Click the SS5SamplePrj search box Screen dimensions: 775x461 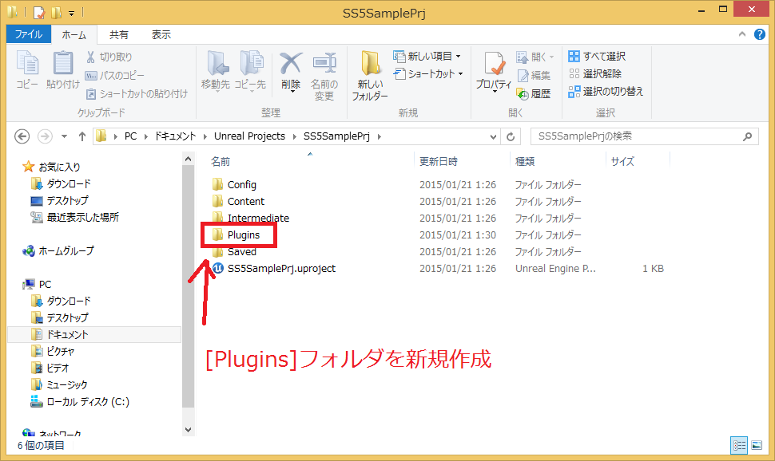click(x=645, y=136)
